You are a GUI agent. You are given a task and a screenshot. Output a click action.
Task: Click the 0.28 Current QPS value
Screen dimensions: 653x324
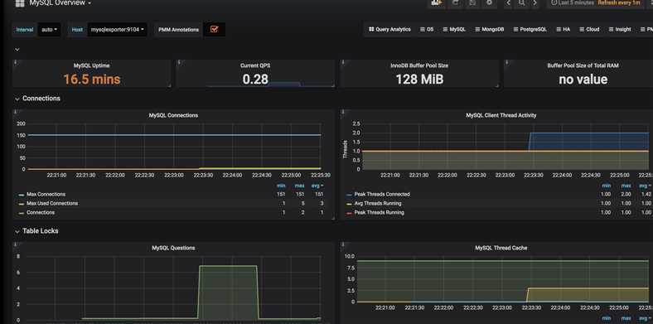pos(255,79)
